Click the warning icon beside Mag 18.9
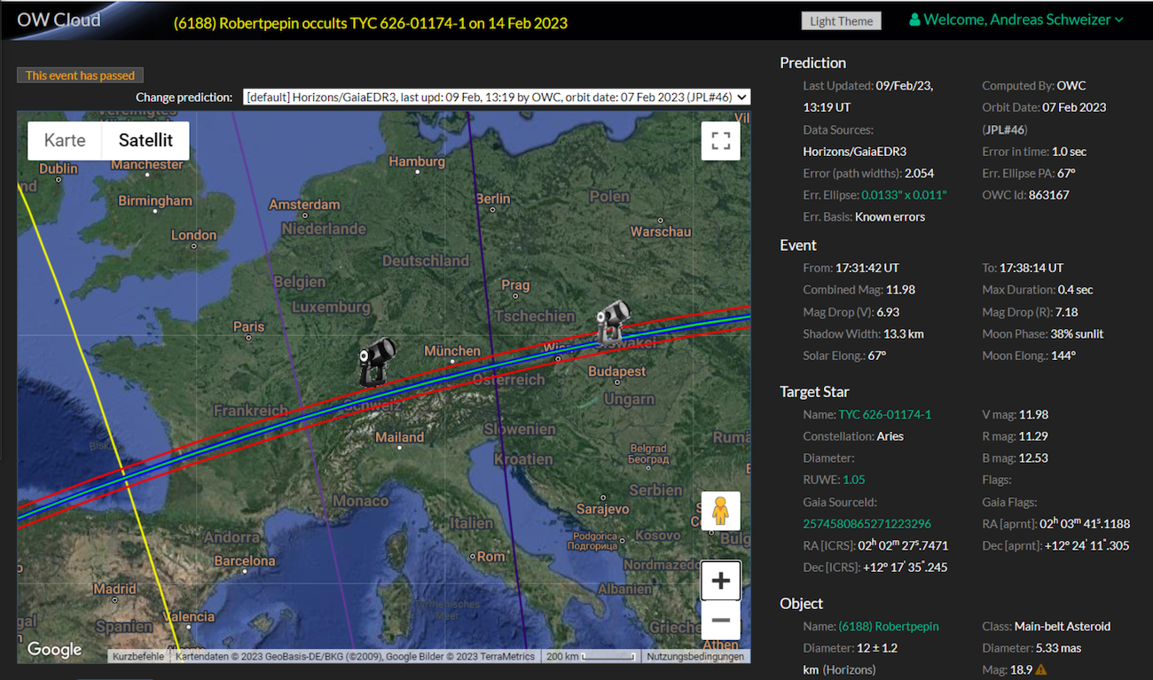 [x=1040, y=670]
